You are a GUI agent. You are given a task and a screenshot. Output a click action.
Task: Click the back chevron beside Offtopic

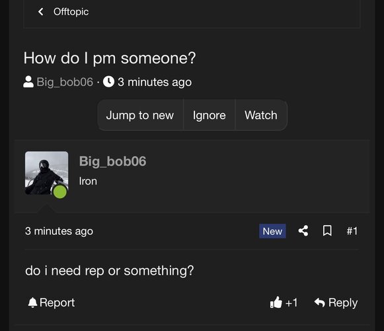(x=41, y=11)
